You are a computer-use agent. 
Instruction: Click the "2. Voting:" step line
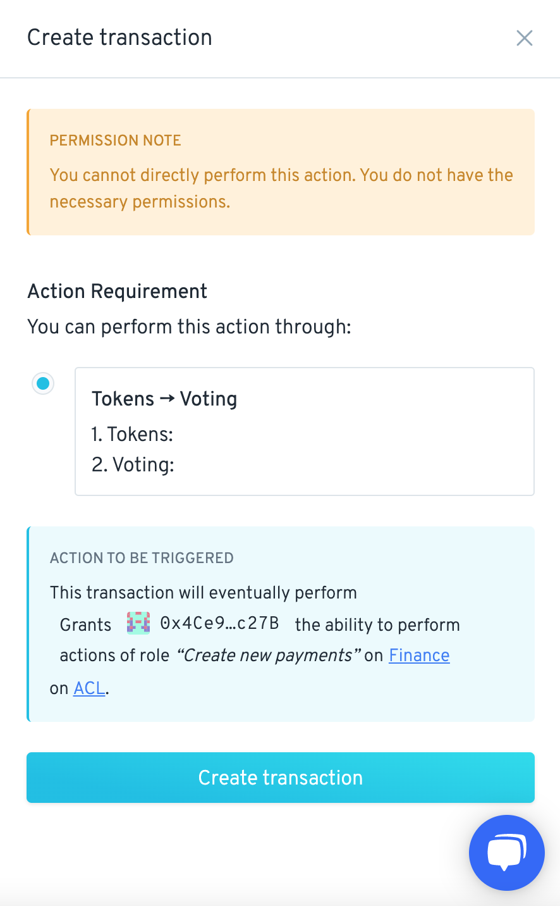coord(133,464)
